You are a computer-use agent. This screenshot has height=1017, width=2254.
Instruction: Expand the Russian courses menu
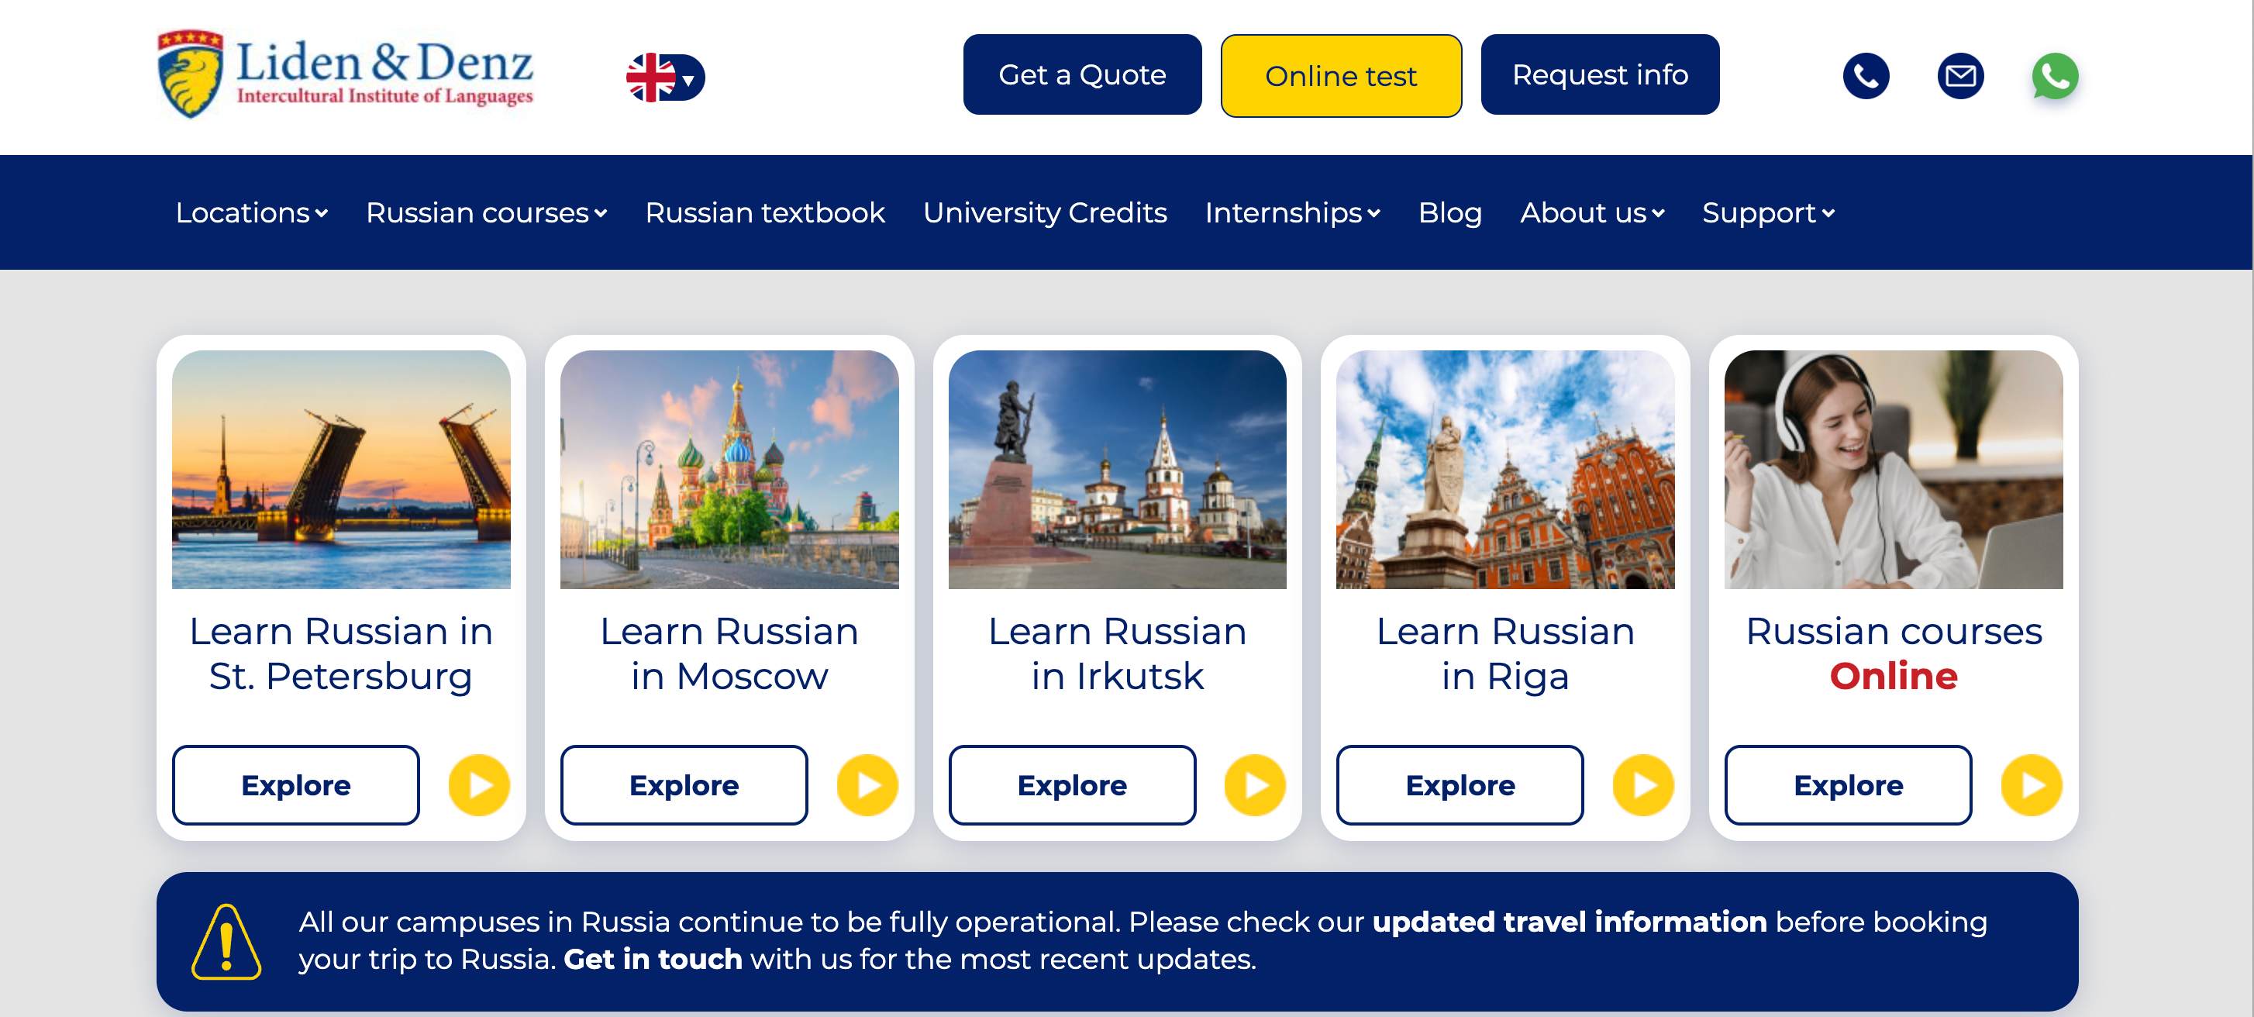point(487,212)
